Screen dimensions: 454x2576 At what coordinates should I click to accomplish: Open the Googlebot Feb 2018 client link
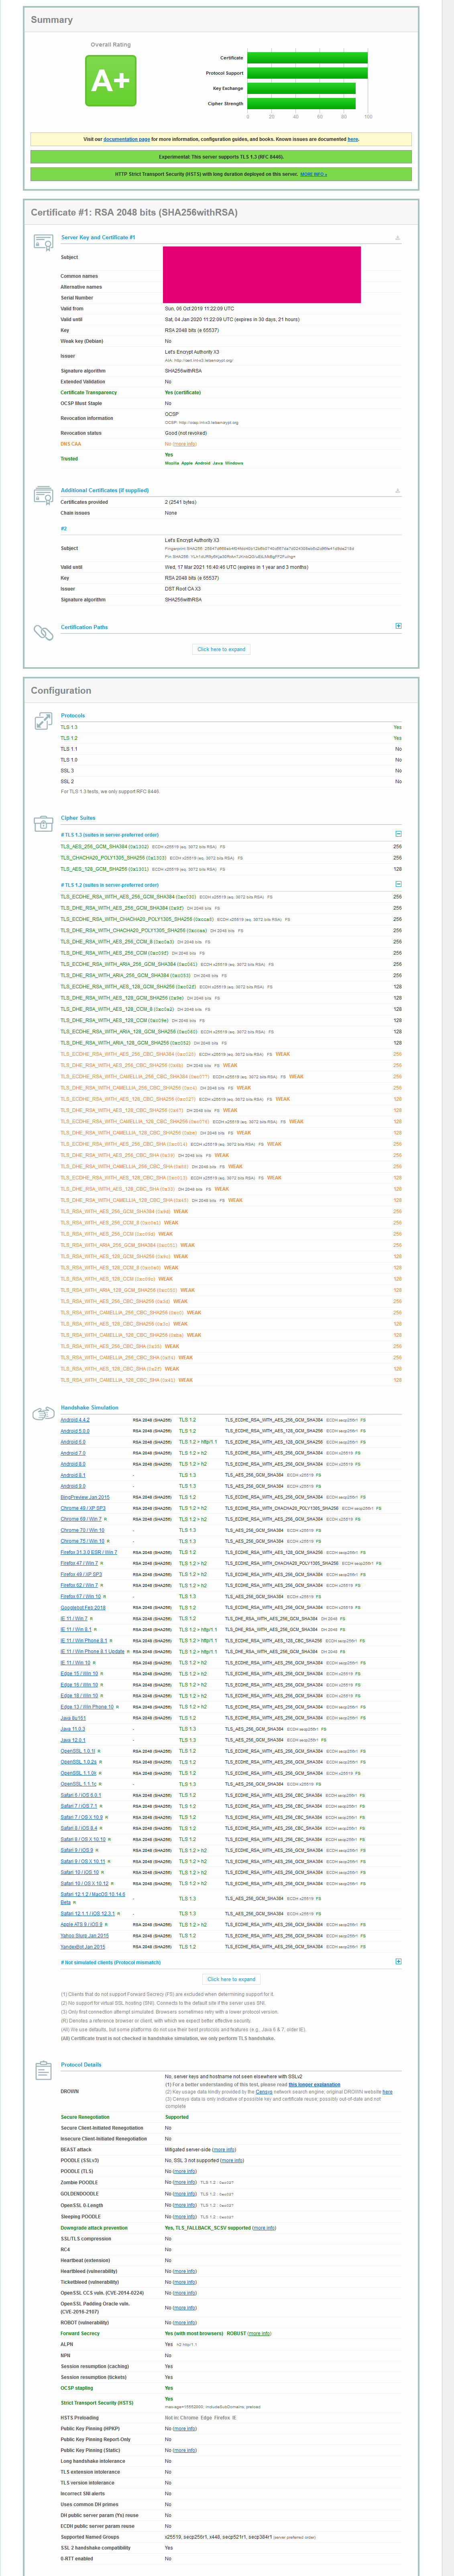coord(83,1608)
